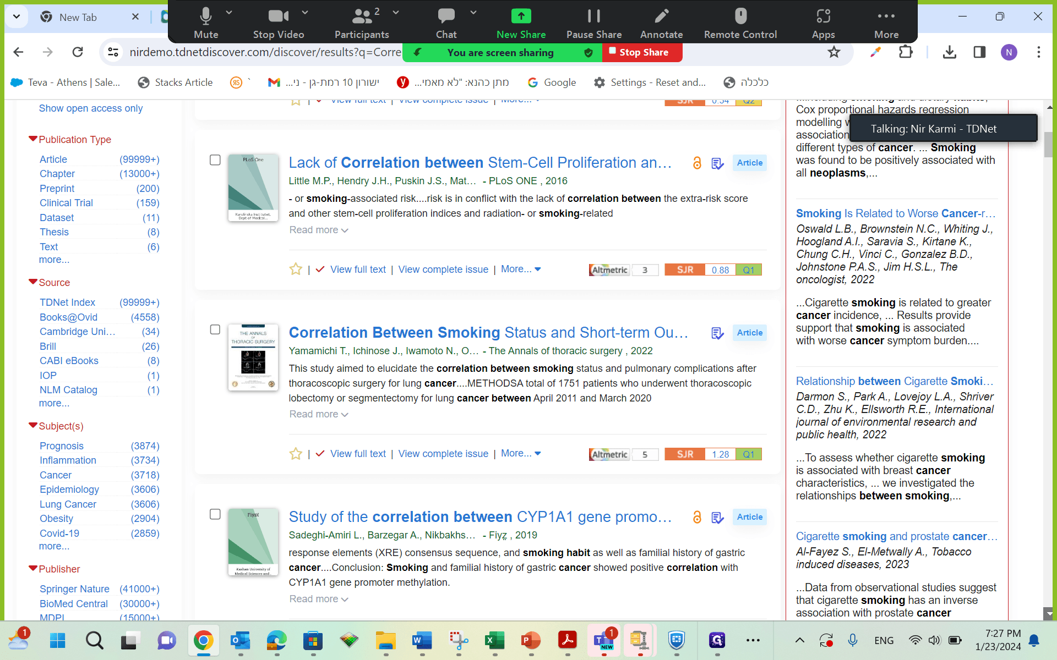Stop Video in Zoom toolbar
Screen dimensions: 1057x660
pos(279,23)
